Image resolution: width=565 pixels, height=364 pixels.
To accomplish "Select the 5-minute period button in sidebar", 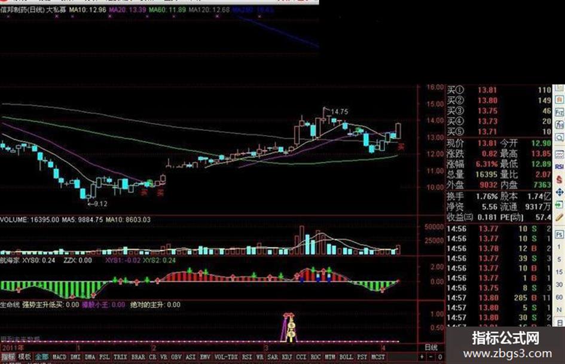I will [x=559, y=259].
